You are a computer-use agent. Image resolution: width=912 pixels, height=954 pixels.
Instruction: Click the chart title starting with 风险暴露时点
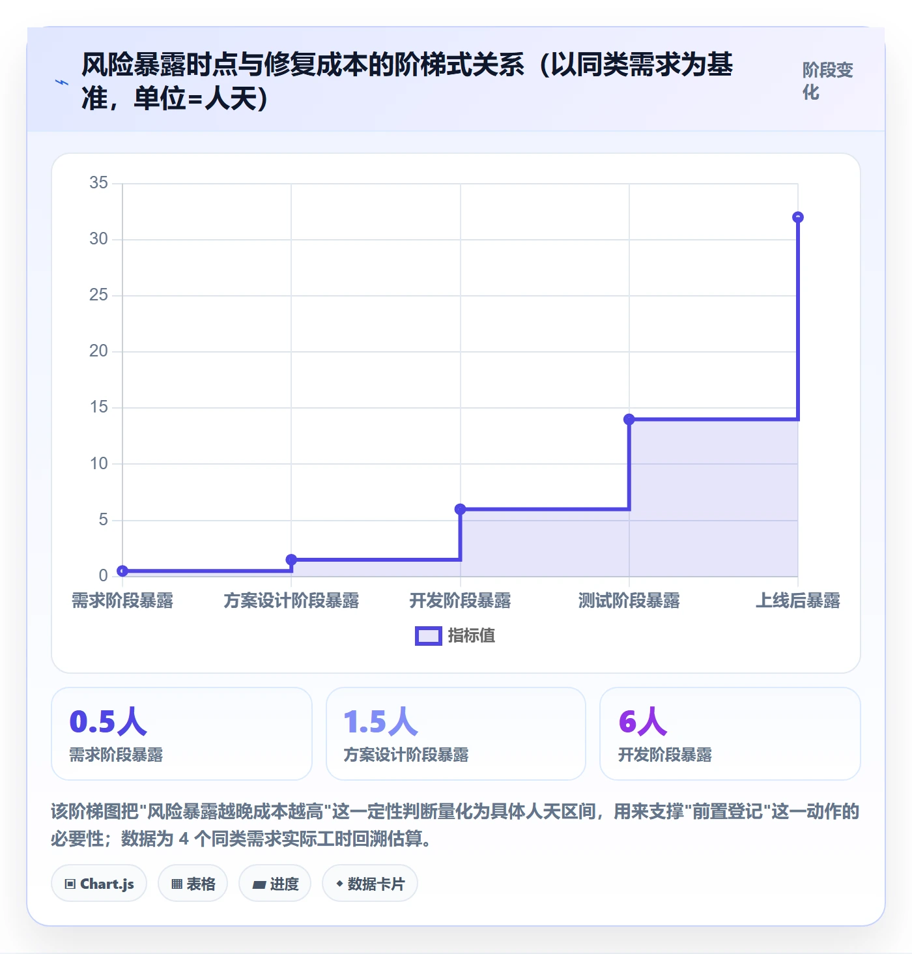click(407, 81)
